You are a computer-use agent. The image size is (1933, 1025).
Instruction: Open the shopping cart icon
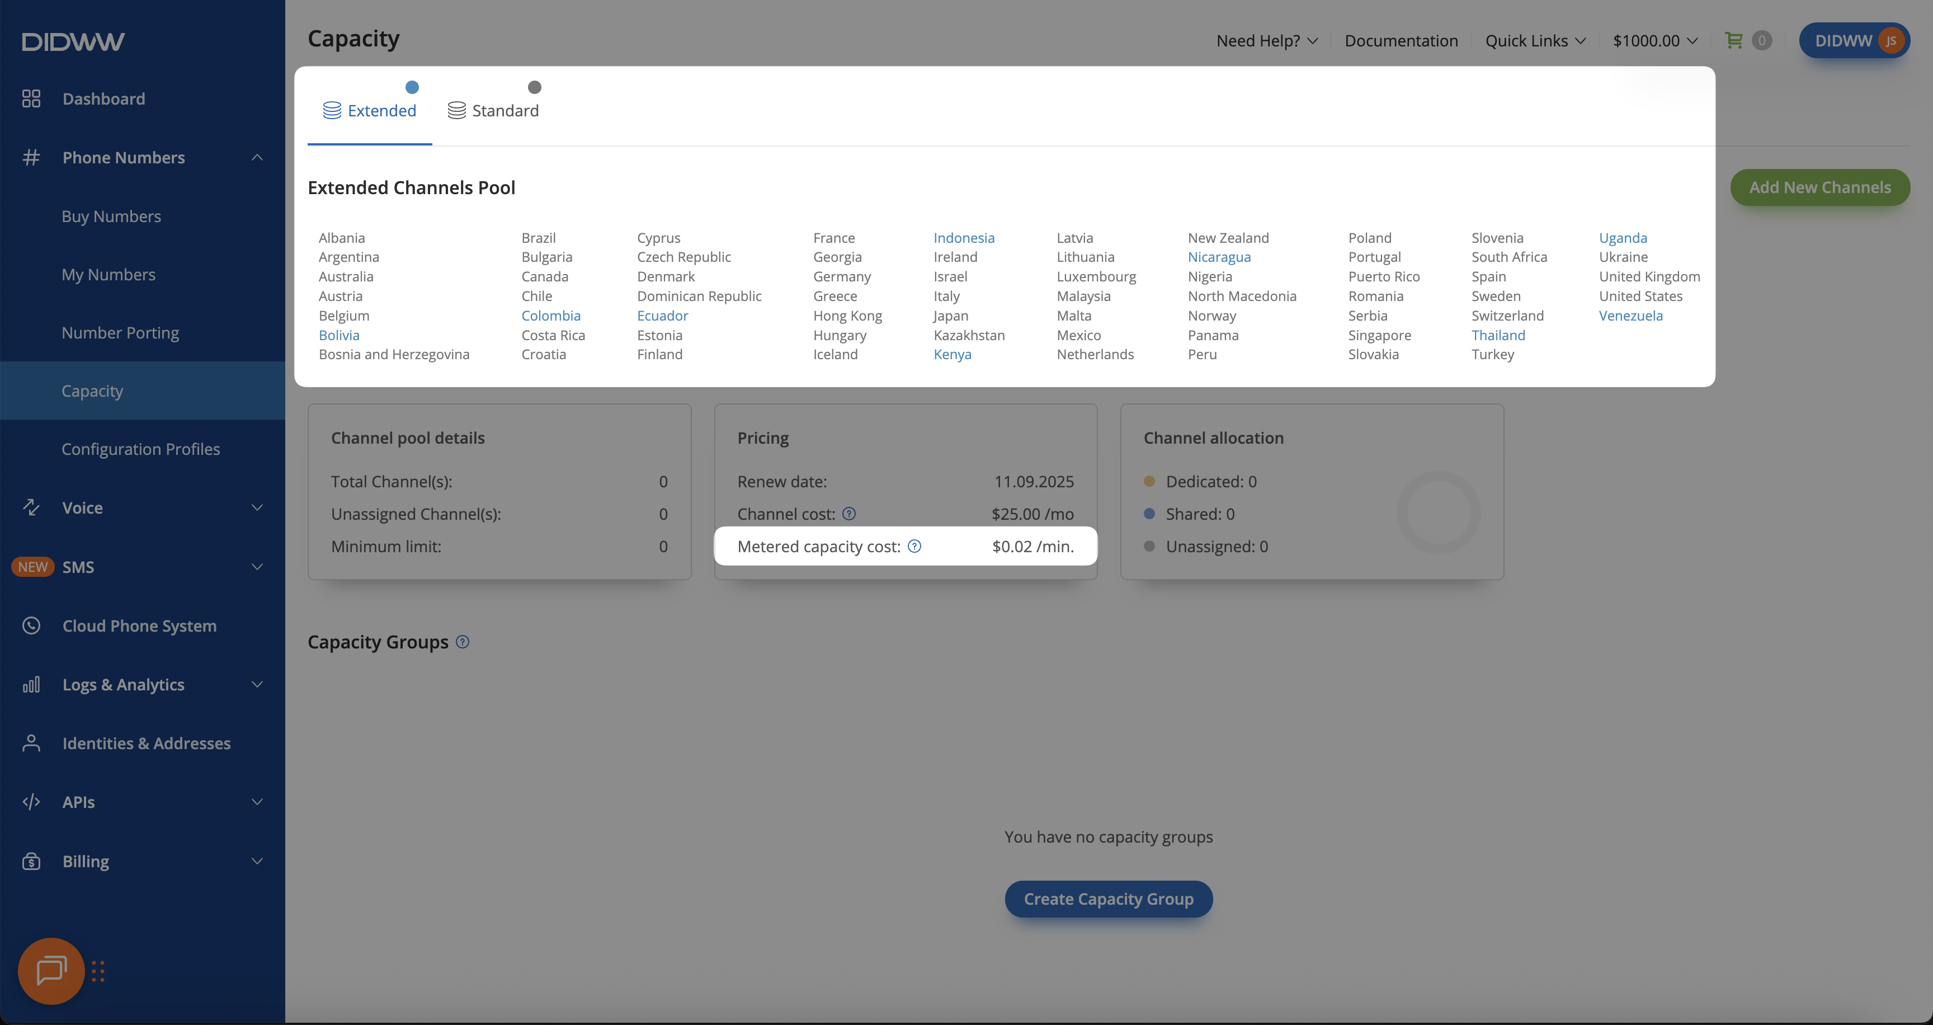point(1733,40)
